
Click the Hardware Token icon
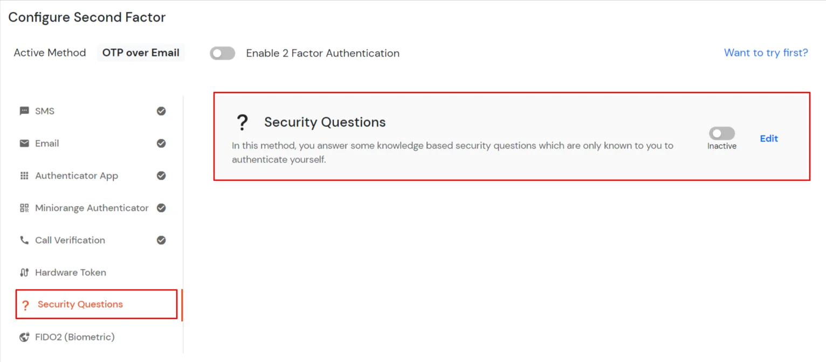[x=24, y=272]
